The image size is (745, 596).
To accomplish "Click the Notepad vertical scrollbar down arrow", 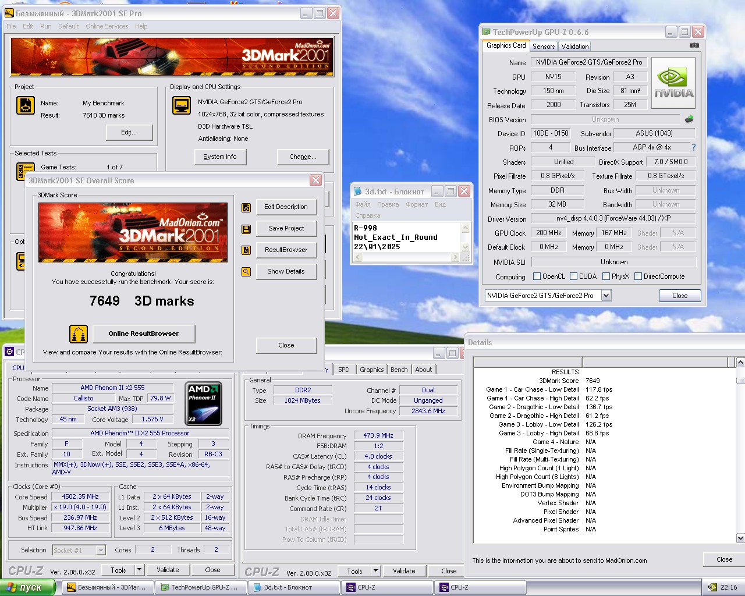I will 465,247.
